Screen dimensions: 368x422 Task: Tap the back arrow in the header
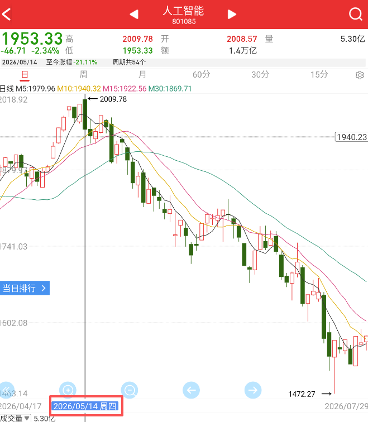pos(7,15)
